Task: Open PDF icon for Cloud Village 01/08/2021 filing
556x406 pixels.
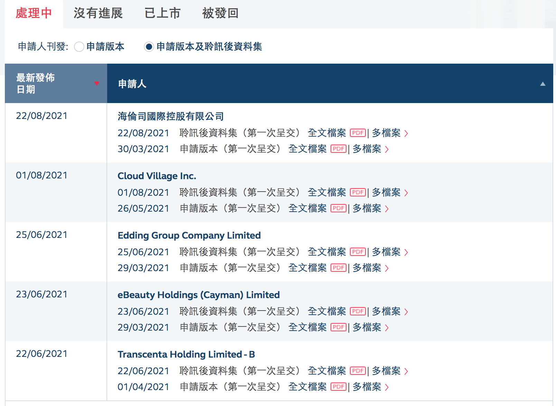Action: click(x=358, y=192)
